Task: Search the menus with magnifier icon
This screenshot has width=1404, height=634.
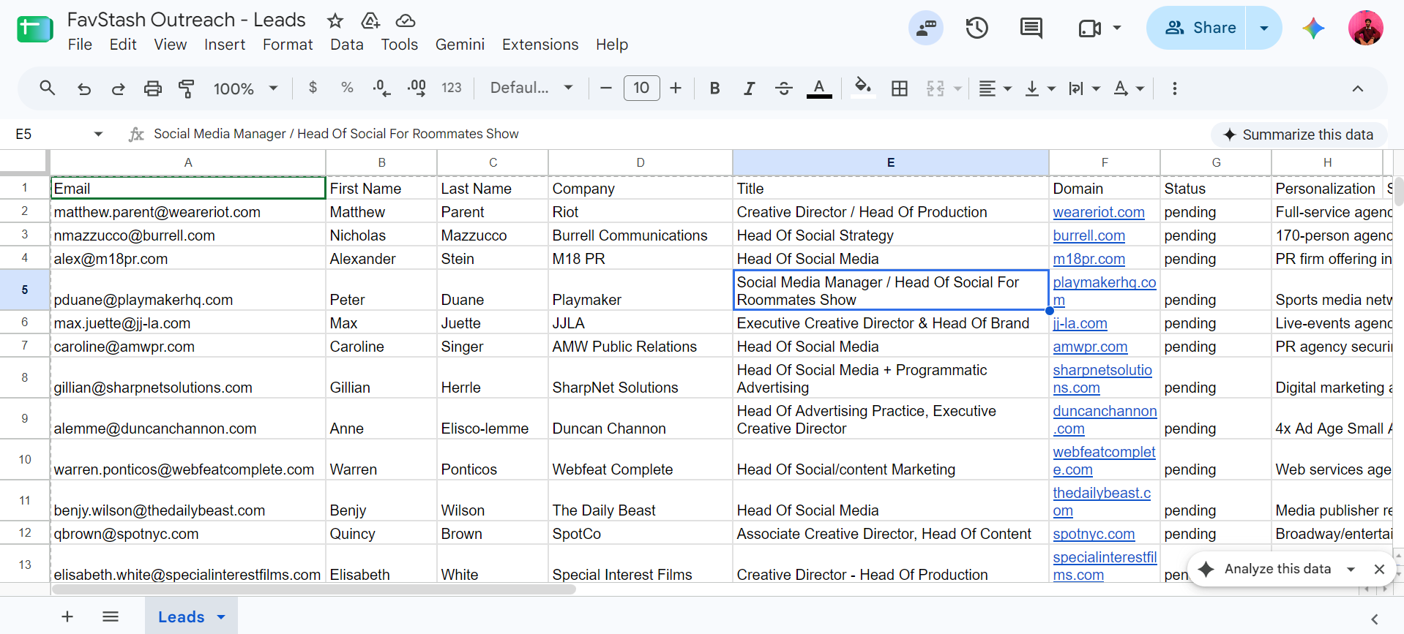Action: 48,88
